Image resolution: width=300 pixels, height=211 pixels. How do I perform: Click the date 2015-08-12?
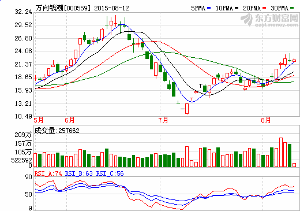[111, 8]
